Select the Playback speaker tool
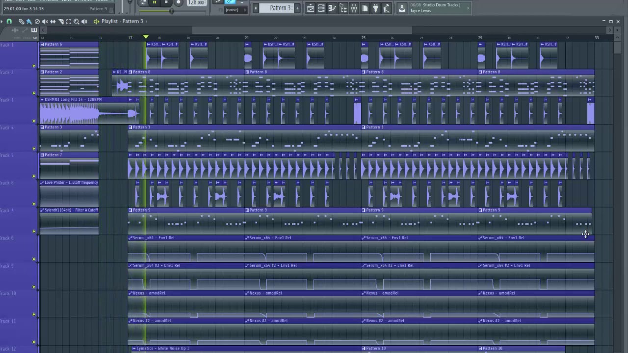Viewport: 628px width, 353px height. (84, 21)
